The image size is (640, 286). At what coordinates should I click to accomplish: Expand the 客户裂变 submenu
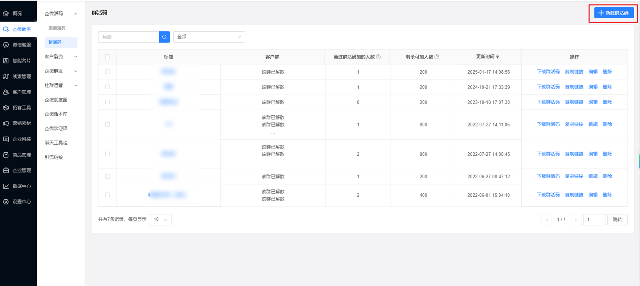(x=60, y=57)
